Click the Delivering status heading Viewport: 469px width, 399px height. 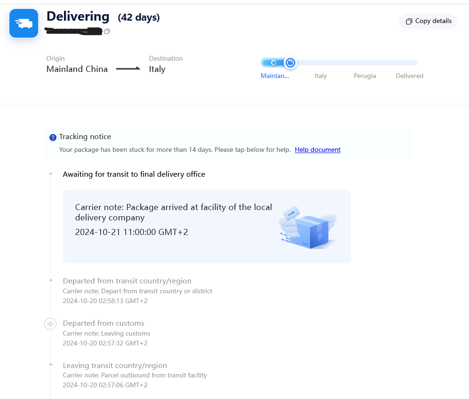(78, 16)
